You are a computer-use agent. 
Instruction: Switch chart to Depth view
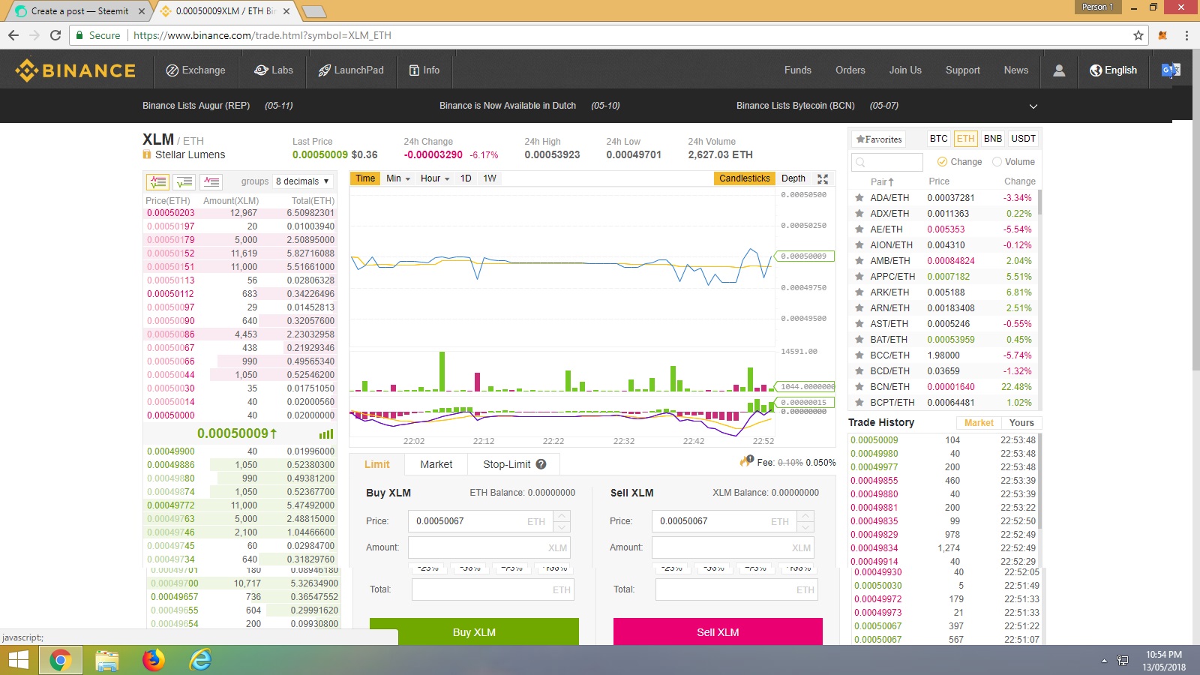793,178
